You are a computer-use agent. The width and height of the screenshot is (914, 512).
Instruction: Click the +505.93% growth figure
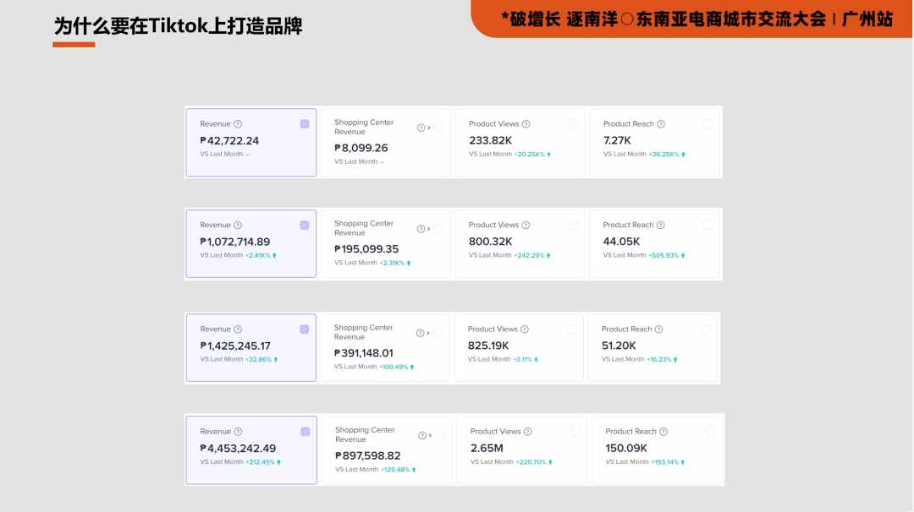[x=663, y=255]
